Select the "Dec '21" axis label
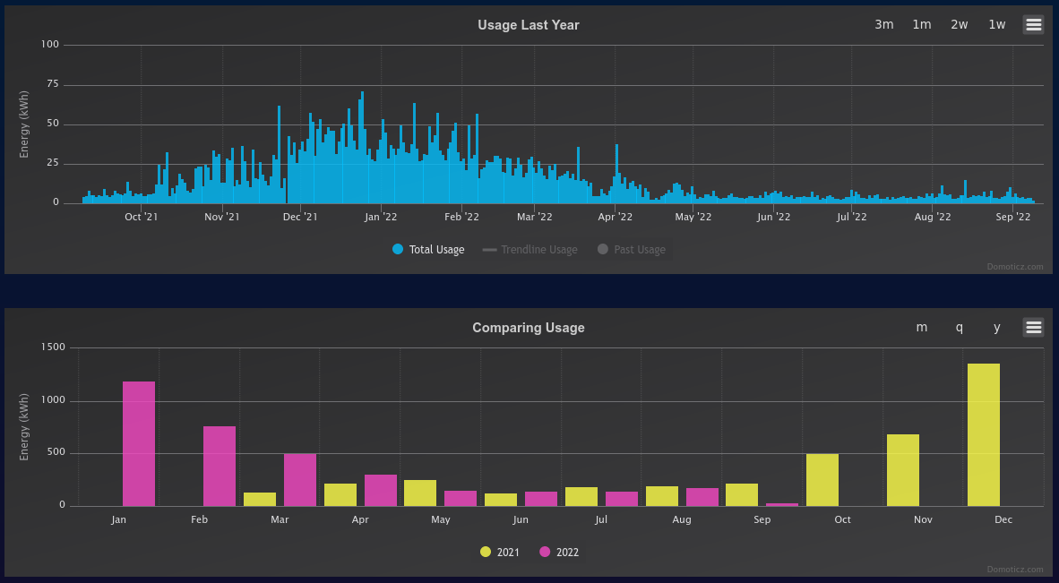The height and width of the screenshot is (583, 1059). (300, 217)
